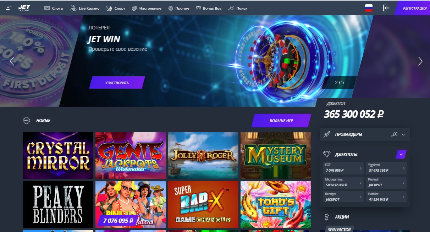Screen dimensions: 430x232
Task: Open the Слоты menu item
Action: point(54,8)
